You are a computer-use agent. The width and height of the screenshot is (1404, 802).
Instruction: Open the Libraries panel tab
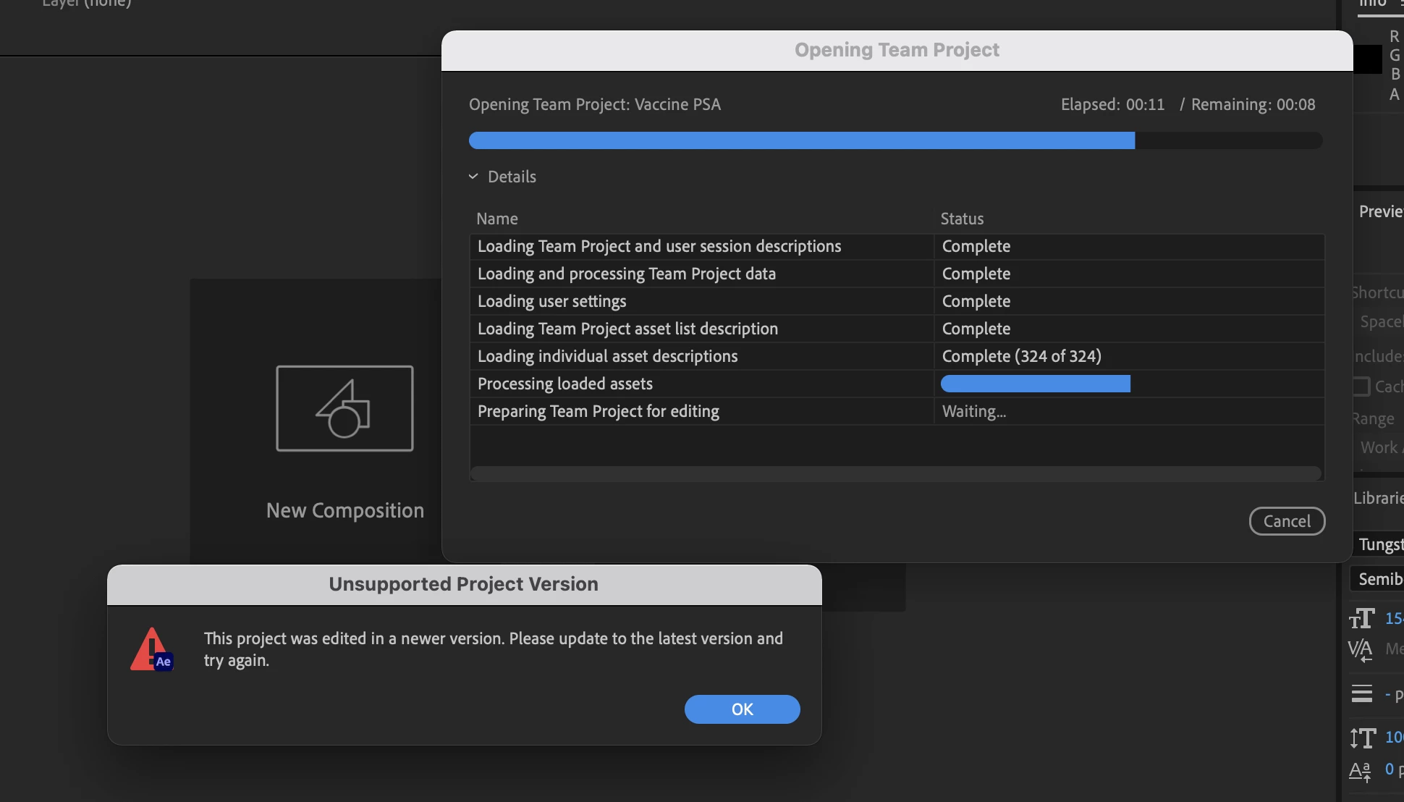[1378, 498]
